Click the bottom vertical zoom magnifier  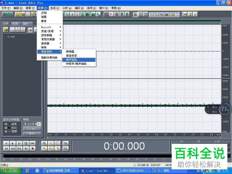coord(65,148)
